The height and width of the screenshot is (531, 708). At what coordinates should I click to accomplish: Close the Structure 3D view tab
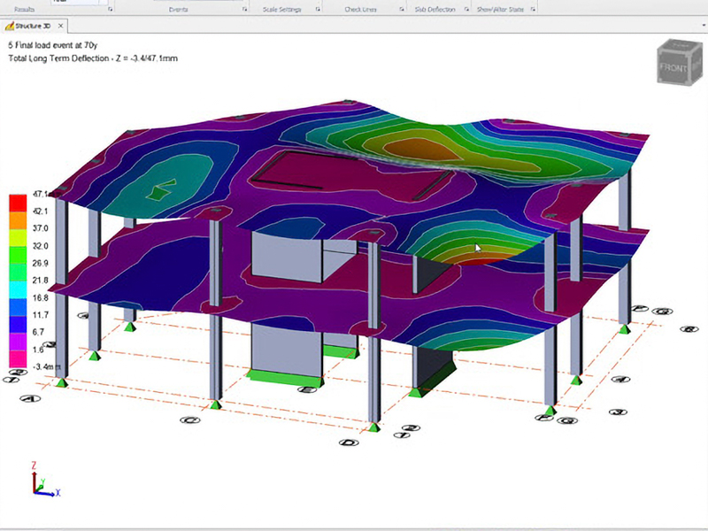(x=60, y=26)
